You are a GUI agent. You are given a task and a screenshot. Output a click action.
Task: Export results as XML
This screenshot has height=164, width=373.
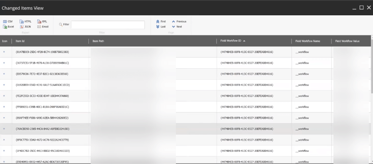click(x=42, y=22)
